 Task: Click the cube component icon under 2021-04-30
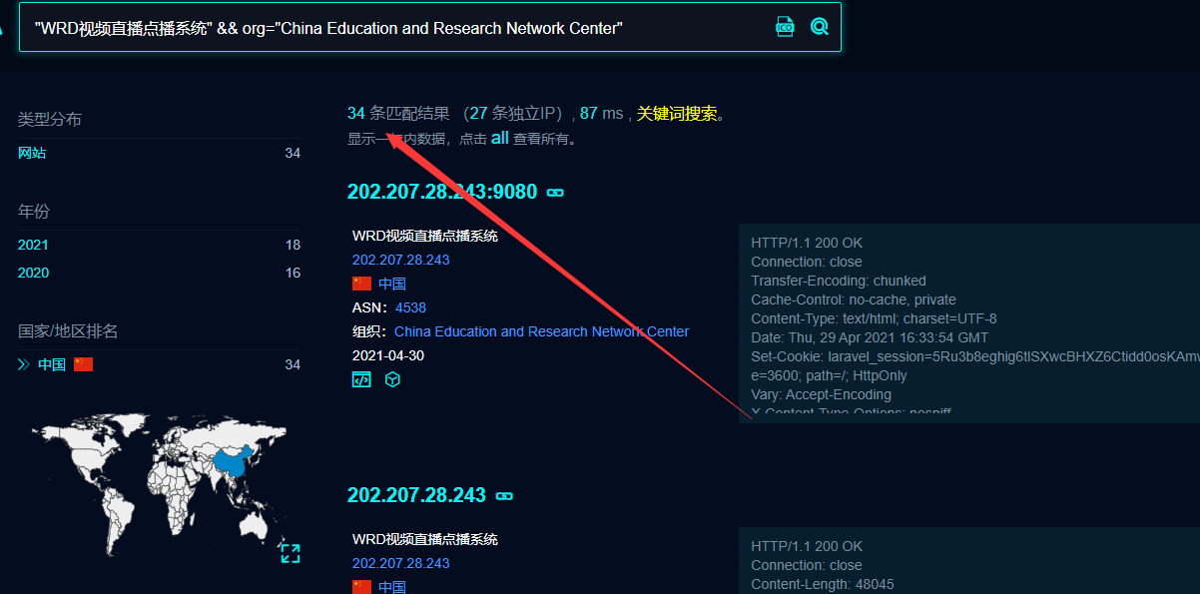[392, 379]
